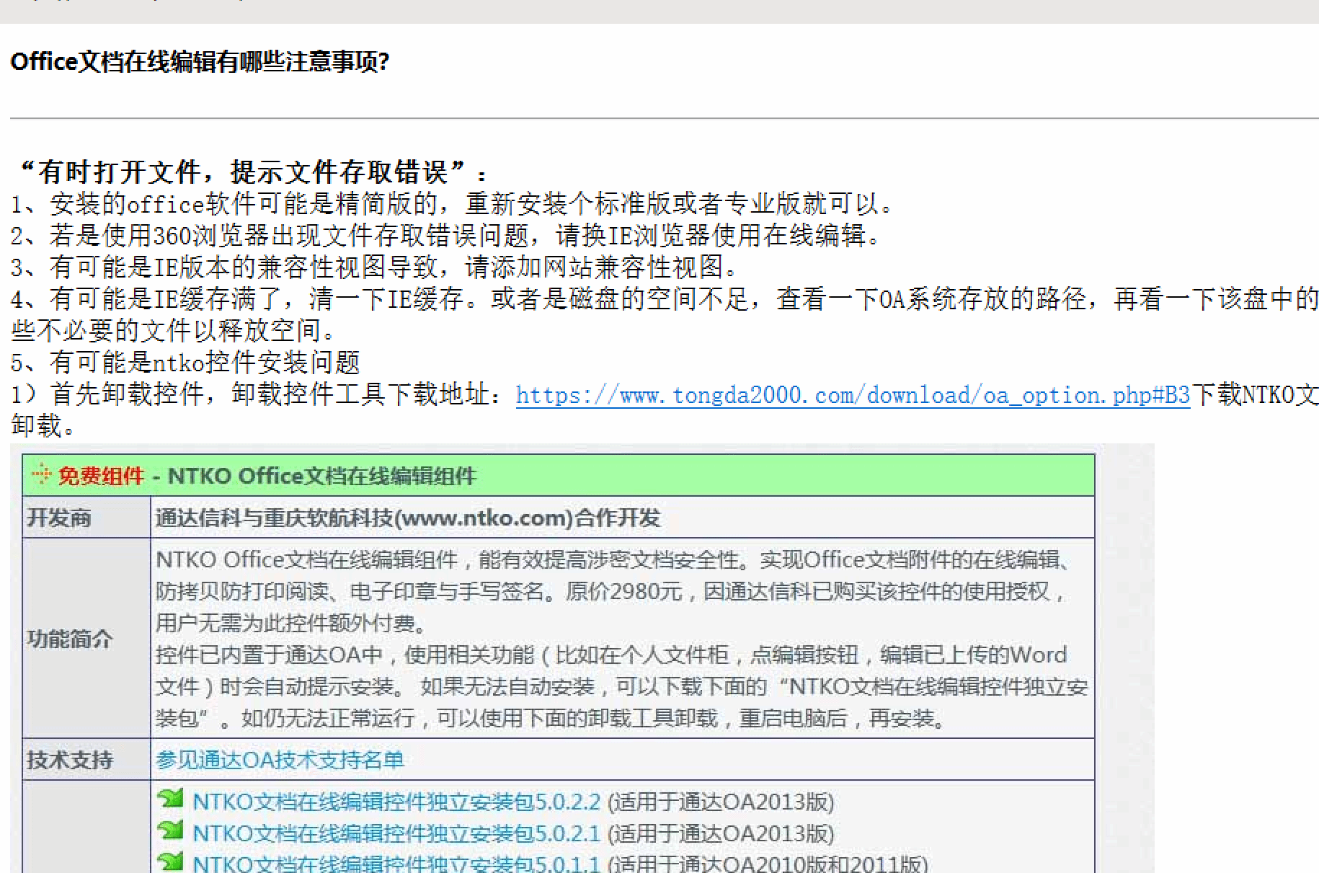
Task: Click the text 卸载。 below the link line
Action: pos(43,425)
